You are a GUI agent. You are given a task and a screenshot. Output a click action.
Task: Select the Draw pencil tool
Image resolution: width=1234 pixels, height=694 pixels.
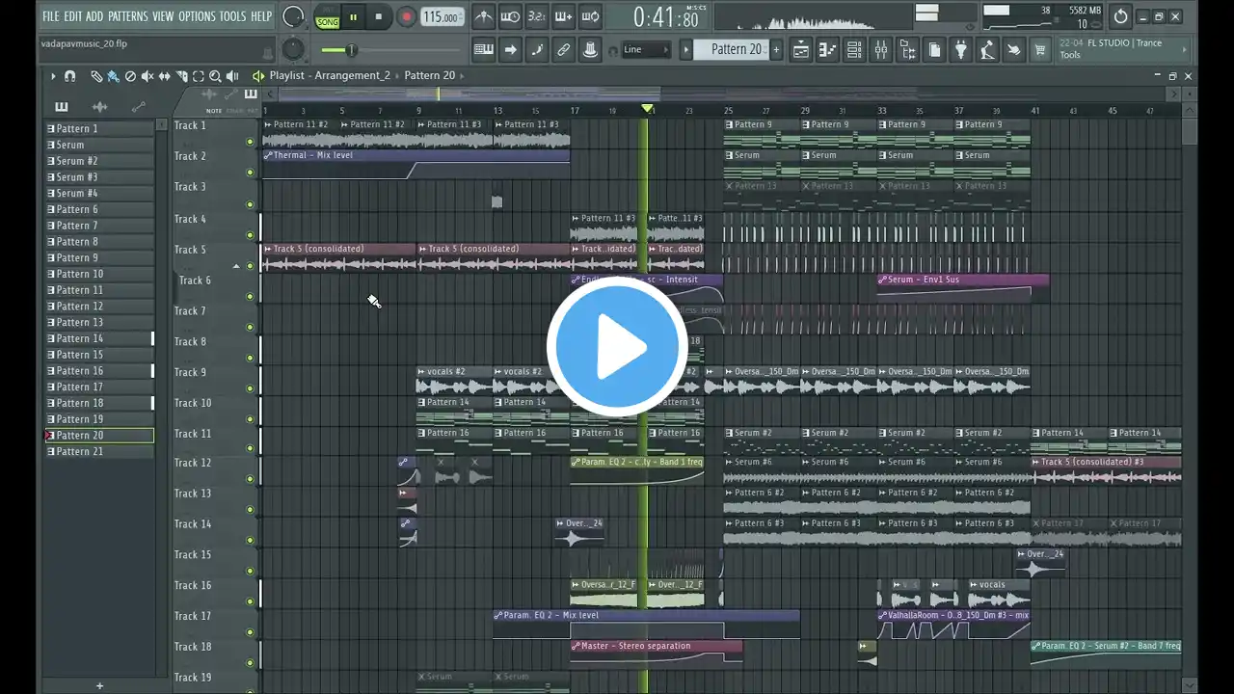(x=96, y=76)
